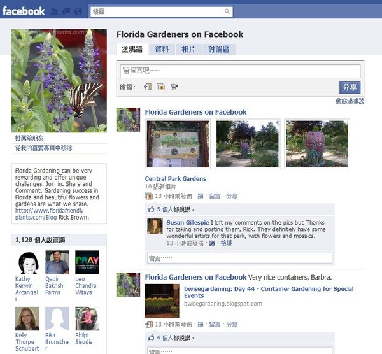Image resolution: width=382 pixels, height=354 pixels.
Task: Open bwisegardening Day 44 article link
Action: [269, 292]
